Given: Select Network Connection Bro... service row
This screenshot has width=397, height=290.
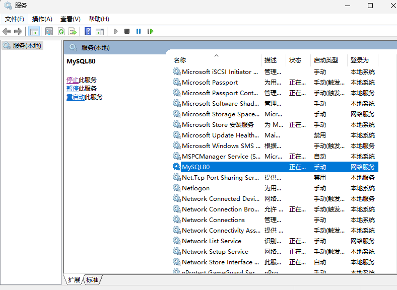Looking at the screenshot, I should [x=276, y=209].
